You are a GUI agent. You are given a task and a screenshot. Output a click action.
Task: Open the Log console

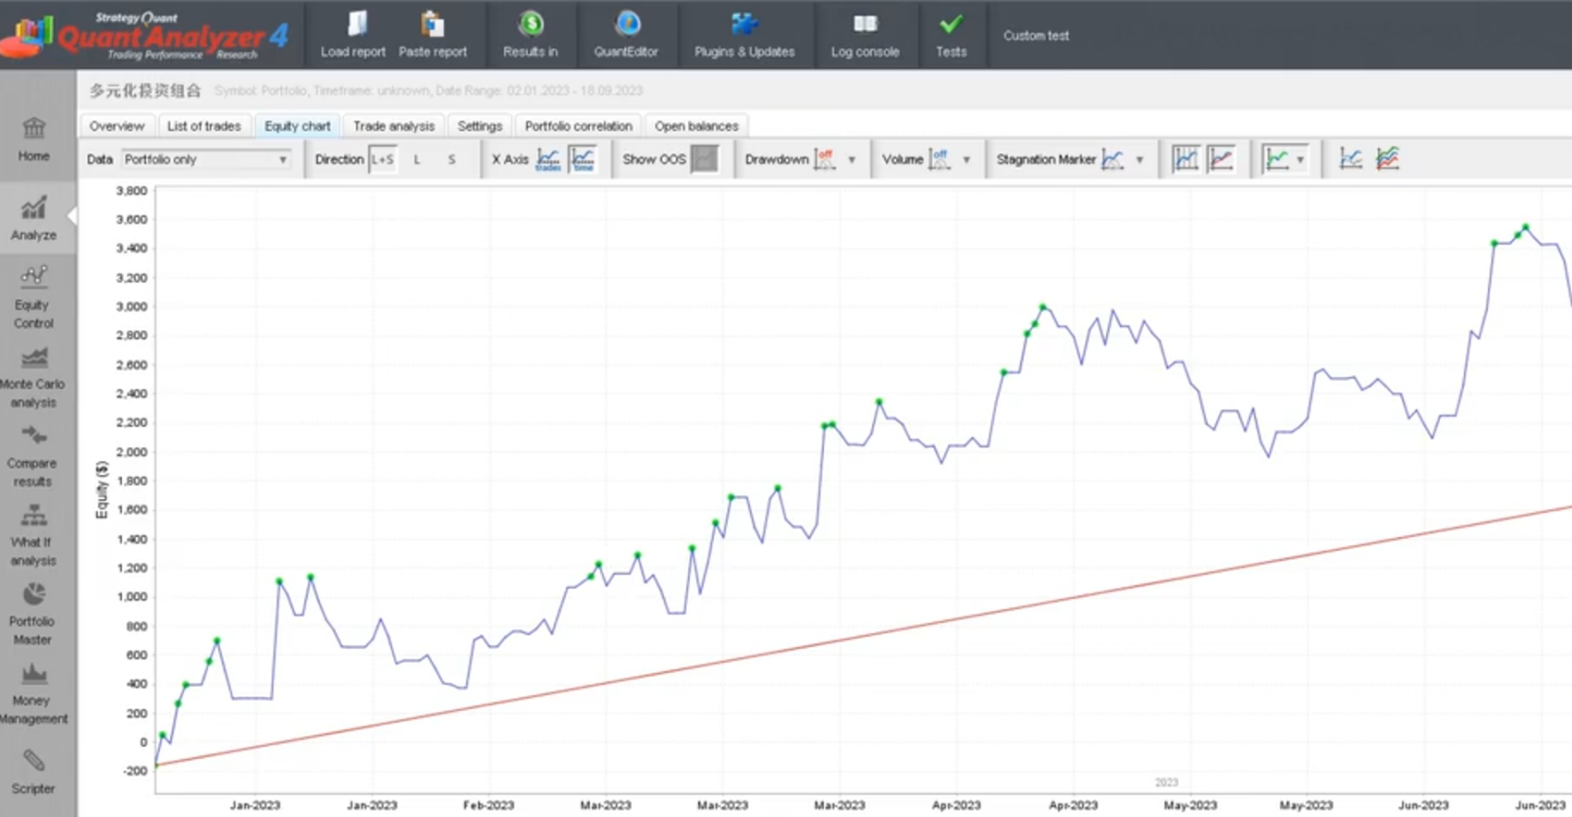(x=865, y=35)
